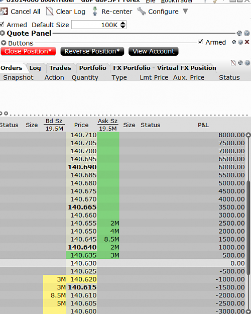Click the Buttons panel help icon
Image resolution: width=251 pixels, height=314 pixels.
pos(240,42)
